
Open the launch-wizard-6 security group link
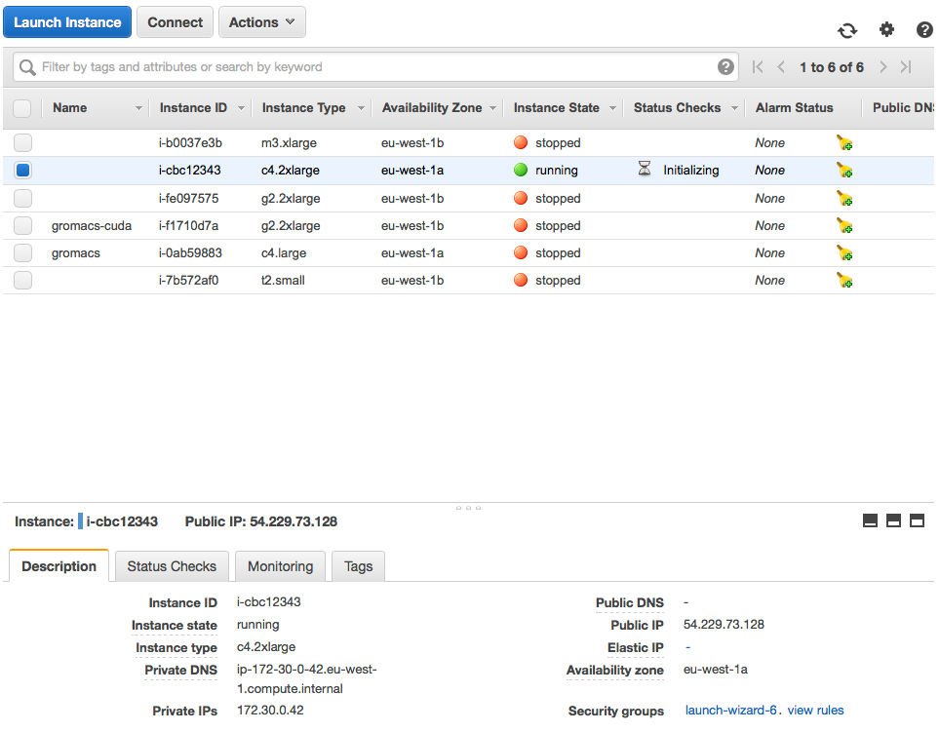click(x=730, y=710)
